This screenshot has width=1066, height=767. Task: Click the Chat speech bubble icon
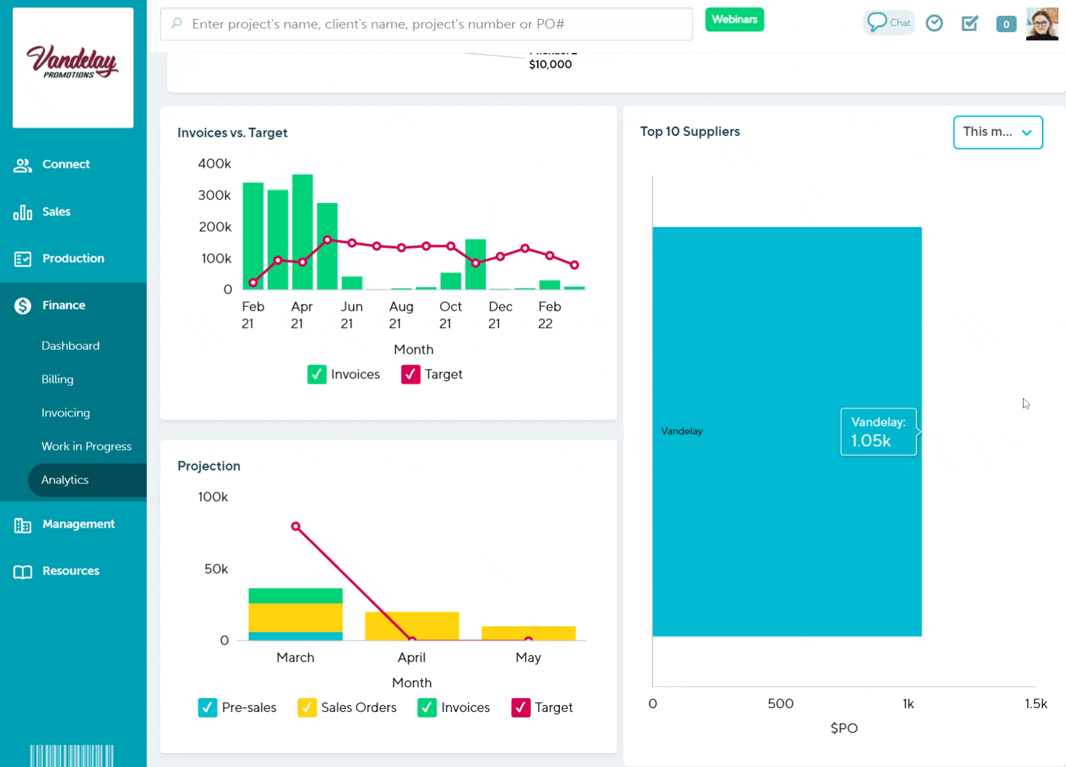877,23
